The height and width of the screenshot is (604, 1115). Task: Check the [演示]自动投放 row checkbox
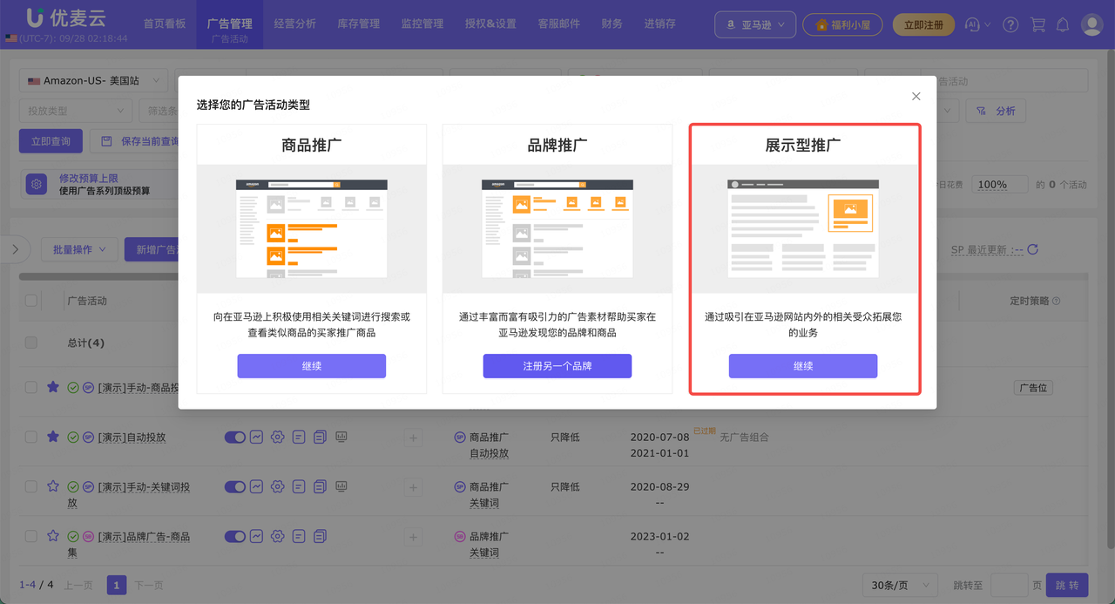[x=31, y=437]
